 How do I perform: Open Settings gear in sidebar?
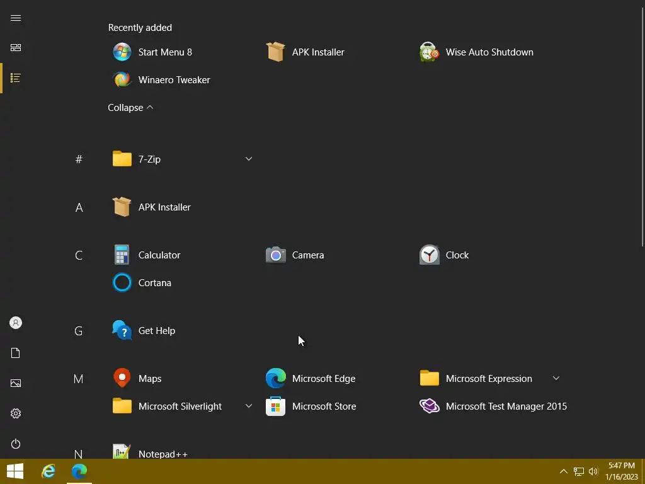click(x=16, y=413)
